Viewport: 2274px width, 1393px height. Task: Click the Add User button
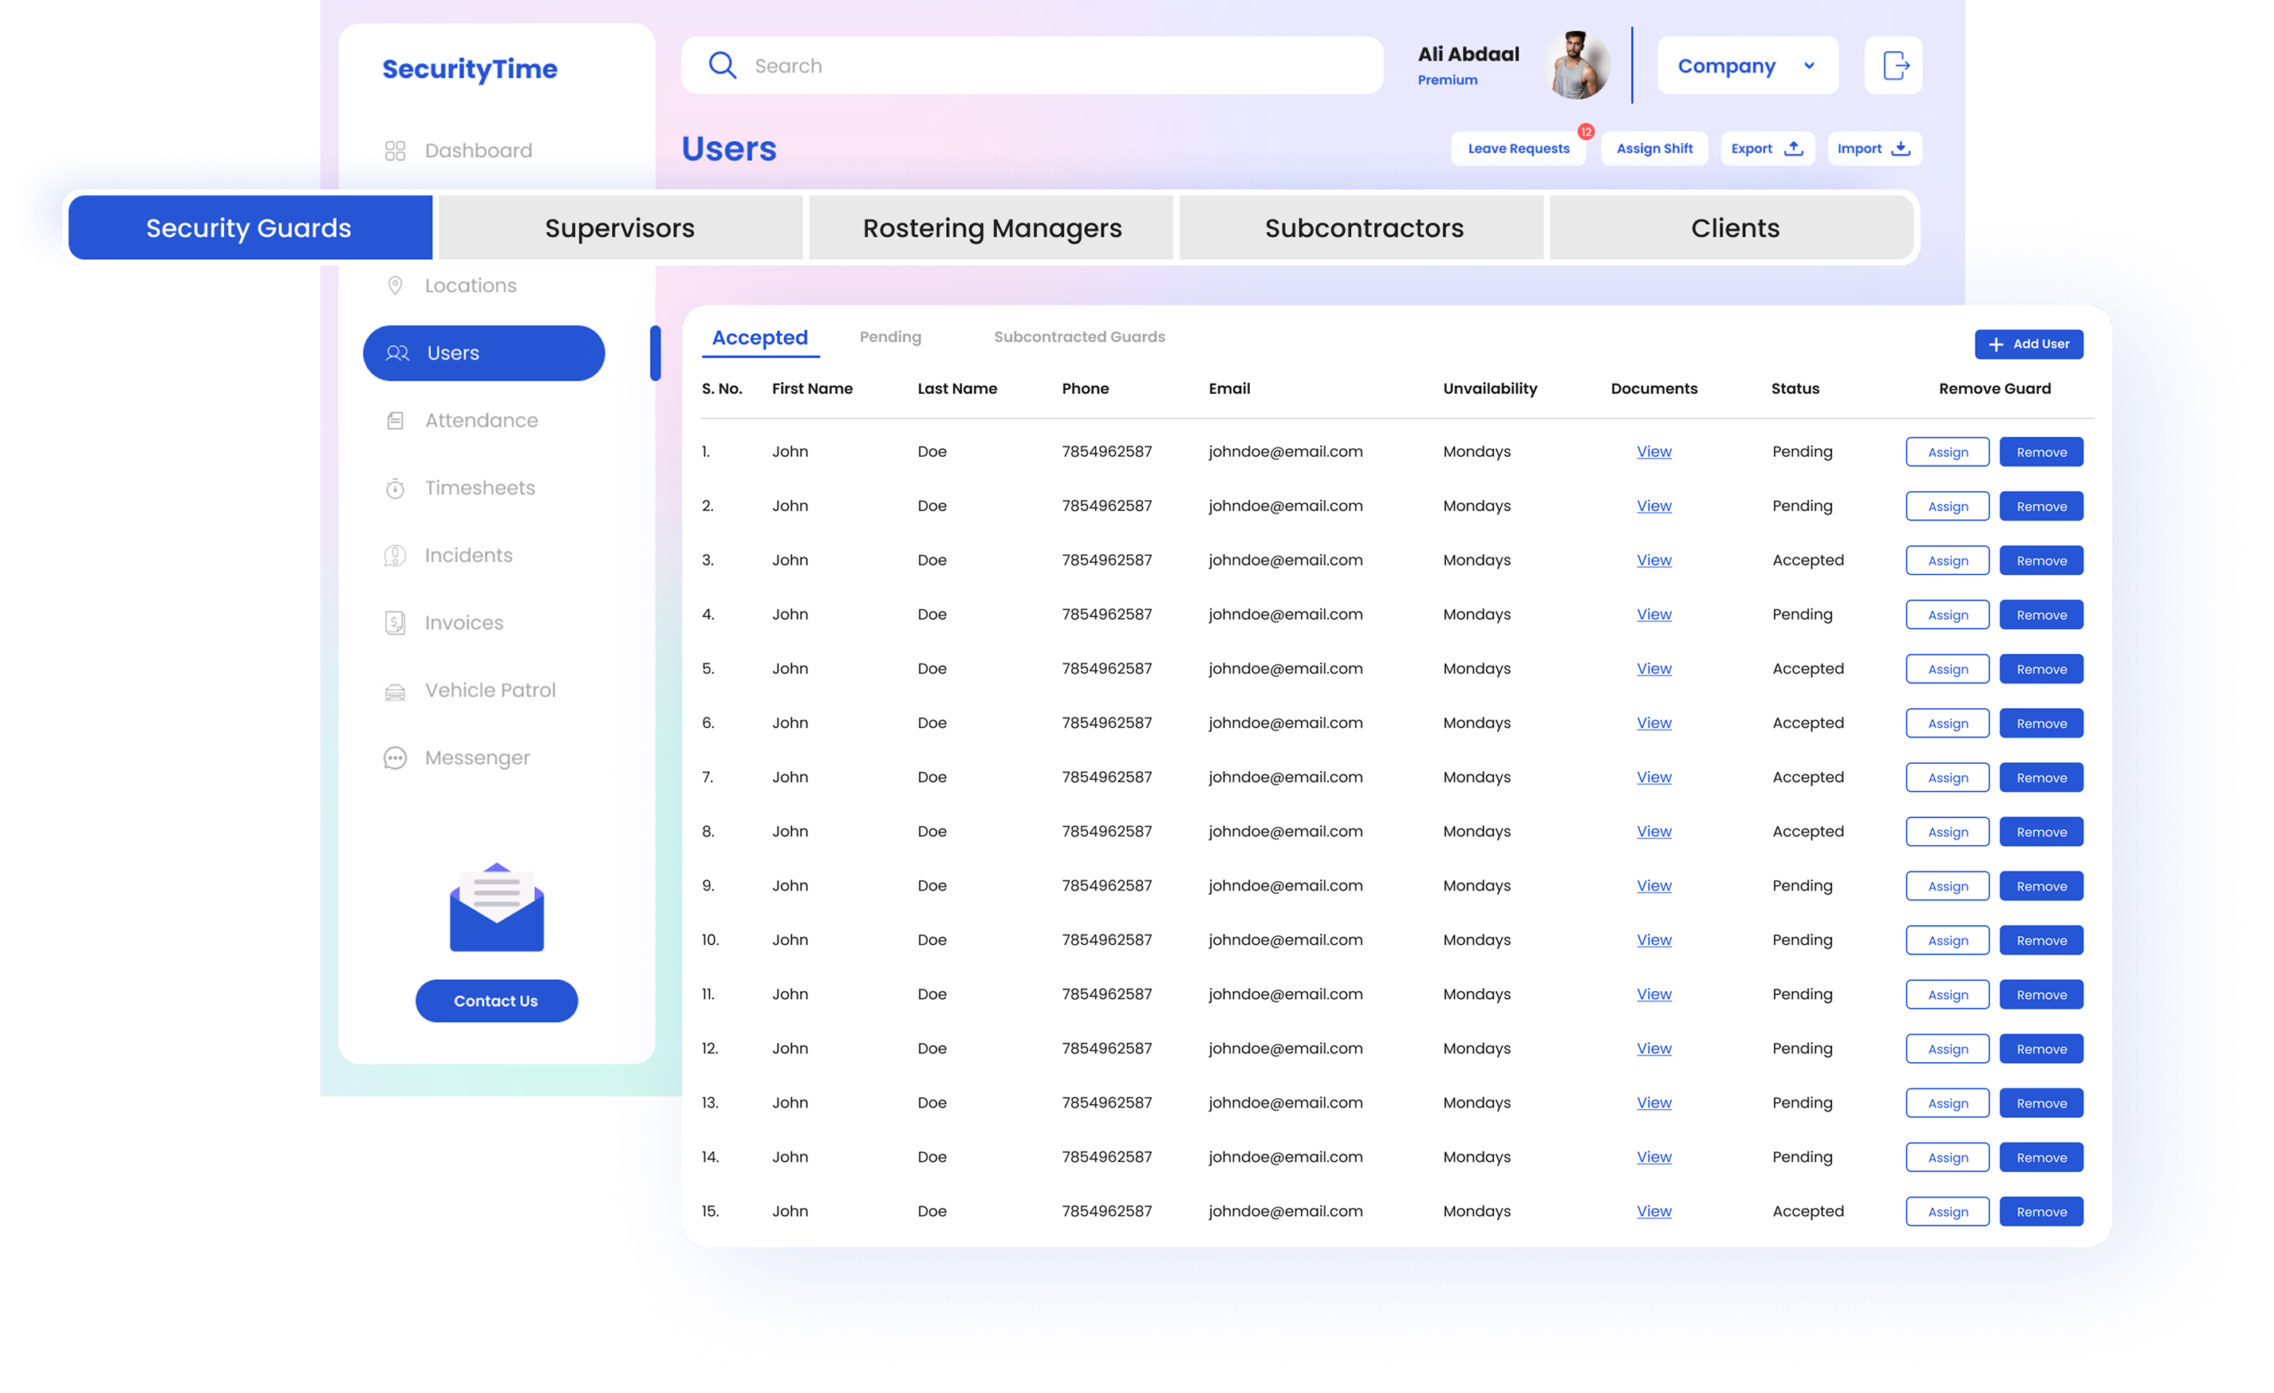(2028, 344)
